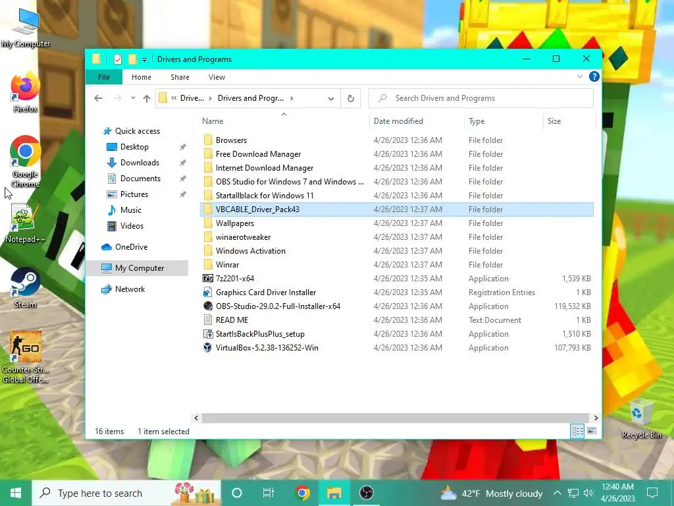Select the Windows Activation folder
Screen dimensions: 674x506
251,251
